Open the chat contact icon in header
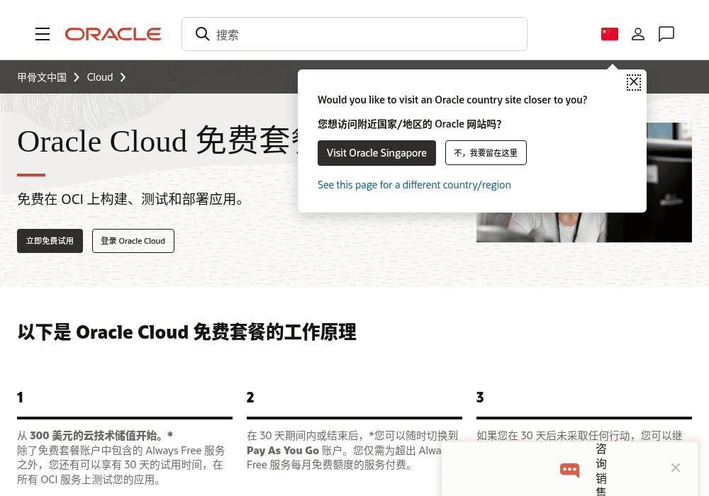Viewport: 709px width, 496px height. click(666, 34)
